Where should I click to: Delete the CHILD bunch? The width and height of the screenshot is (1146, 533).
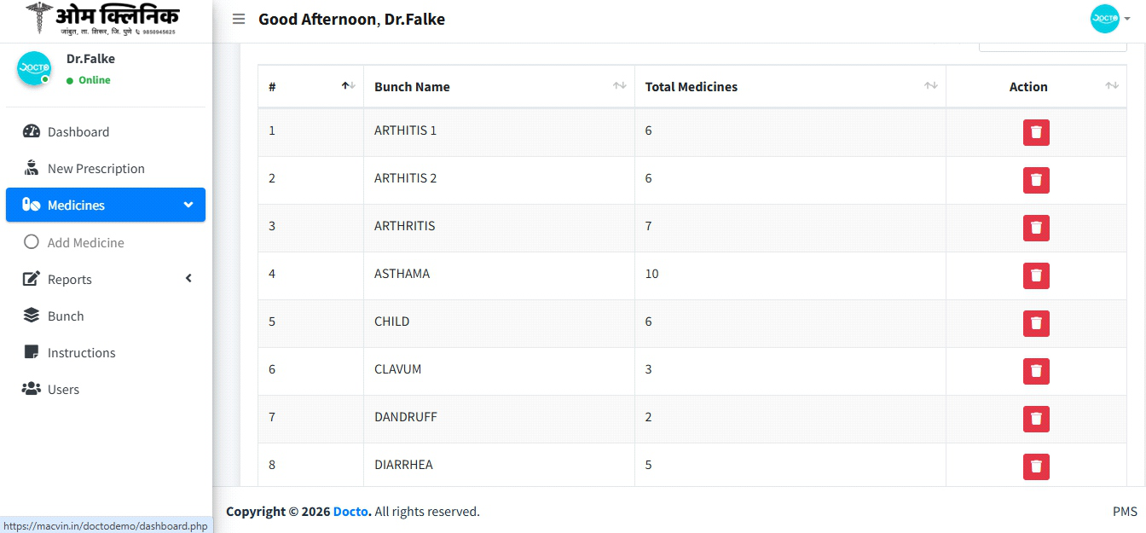tap(1036, 323)
